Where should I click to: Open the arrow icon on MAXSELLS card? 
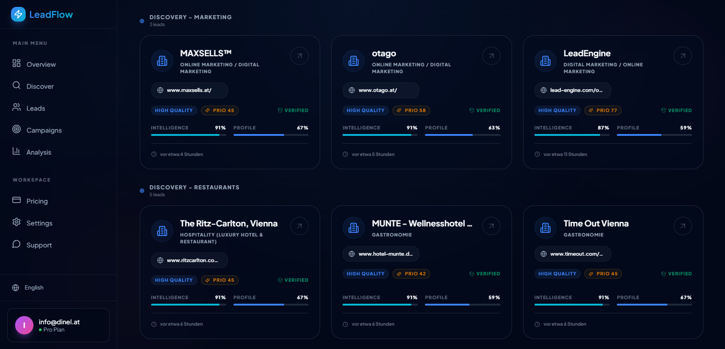click(300, 56)
